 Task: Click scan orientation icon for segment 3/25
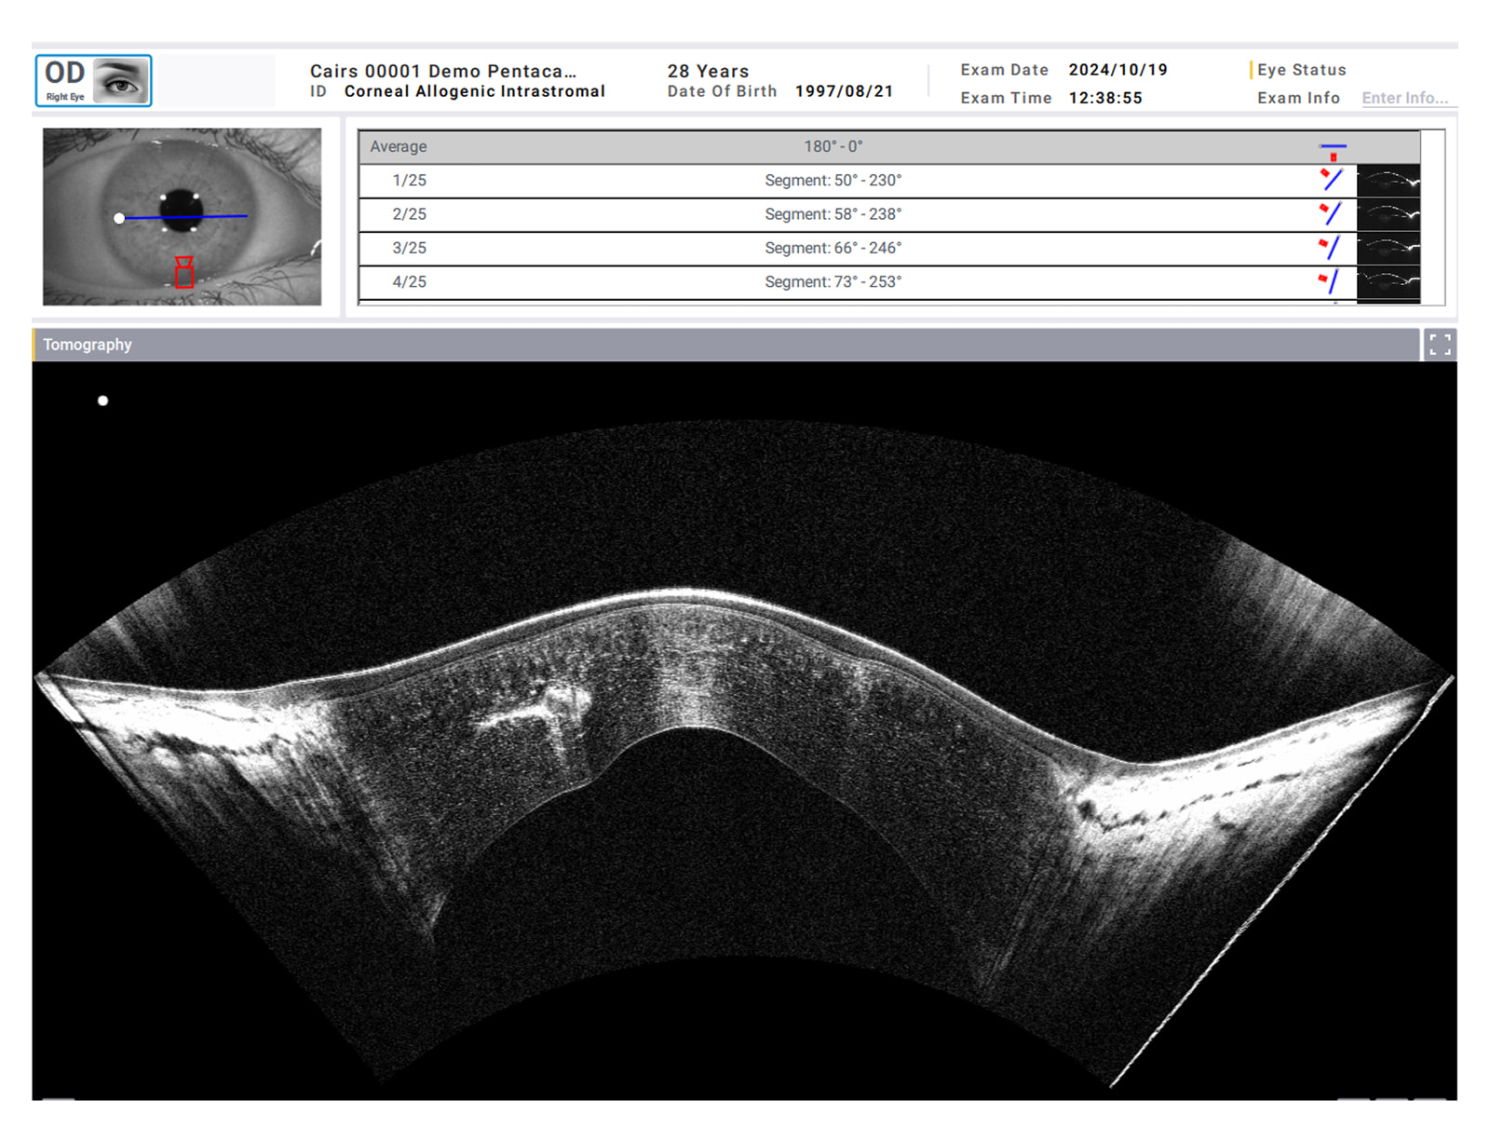point(1332,247)
